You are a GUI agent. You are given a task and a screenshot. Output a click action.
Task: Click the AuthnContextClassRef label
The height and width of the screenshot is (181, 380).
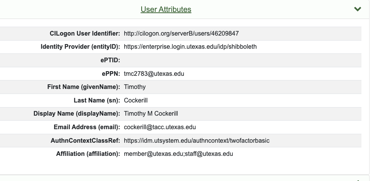pyautogui.click(x=85, y=141)
